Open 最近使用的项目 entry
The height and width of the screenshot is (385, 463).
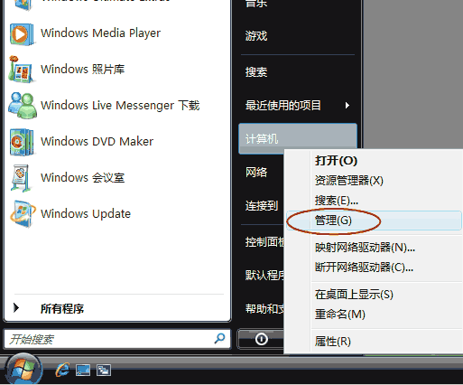pyautogui.click(x=282, y=106)
